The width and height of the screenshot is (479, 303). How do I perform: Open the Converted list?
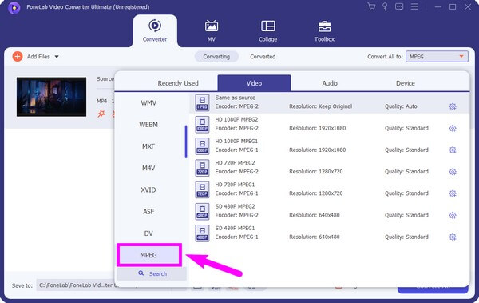(x=263, y=57)
